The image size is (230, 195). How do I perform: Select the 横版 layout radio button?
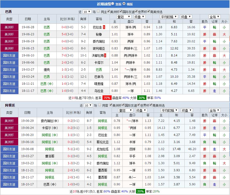pos(124,4)
